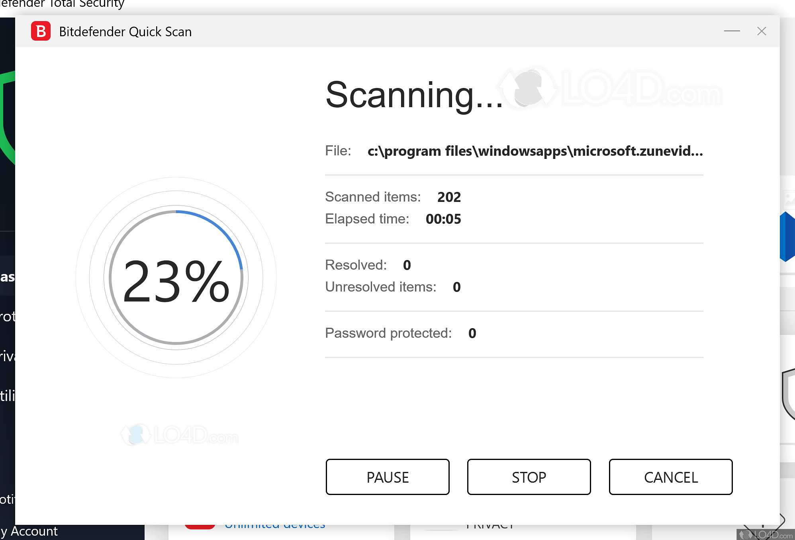Click the Bitdefender Quick Scan title text

[x=125, y=31]
